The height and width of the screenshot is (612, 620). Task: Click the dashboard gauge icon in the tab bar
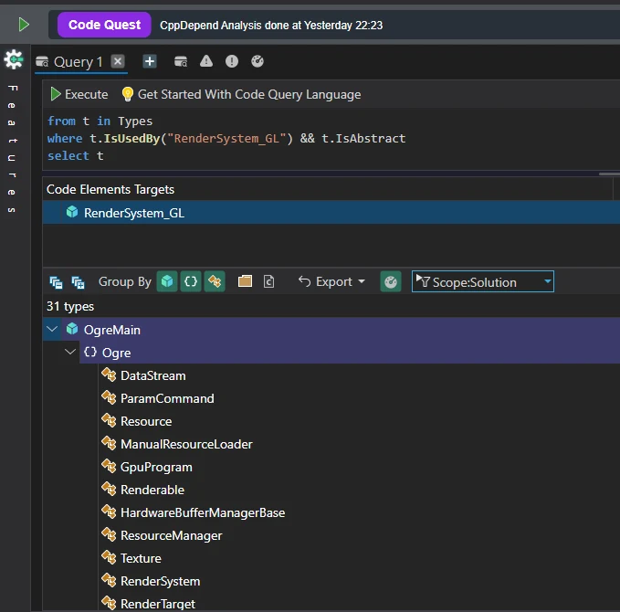[257, 61]
